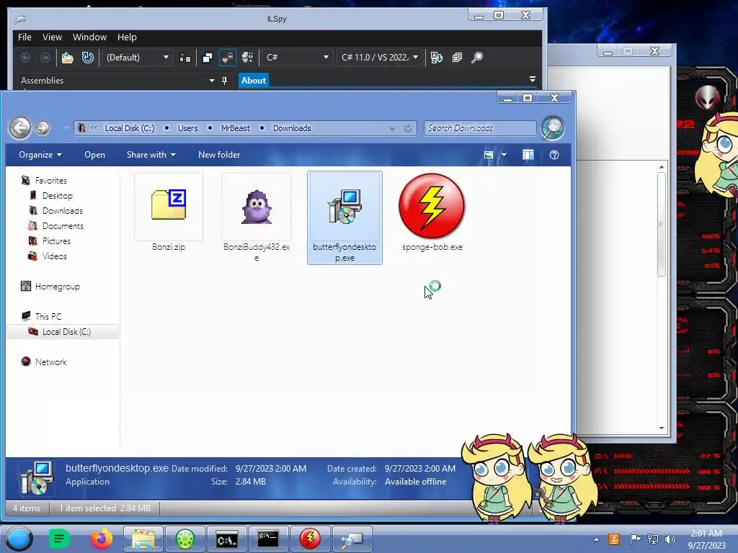738x553 pixels.
Task: Refresh the Downloads folder view
Action: point(408,128)
